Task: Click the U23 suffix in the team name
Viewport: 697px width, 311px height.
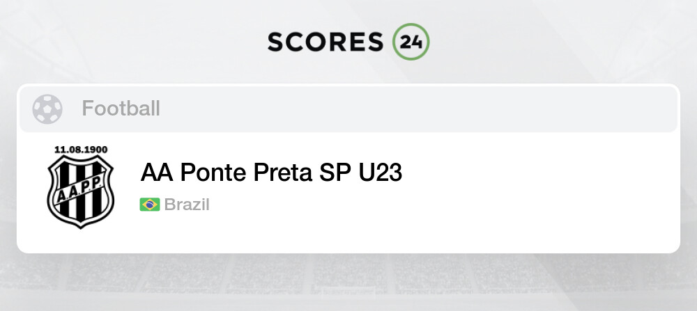Action: click(x=381, y=172)
